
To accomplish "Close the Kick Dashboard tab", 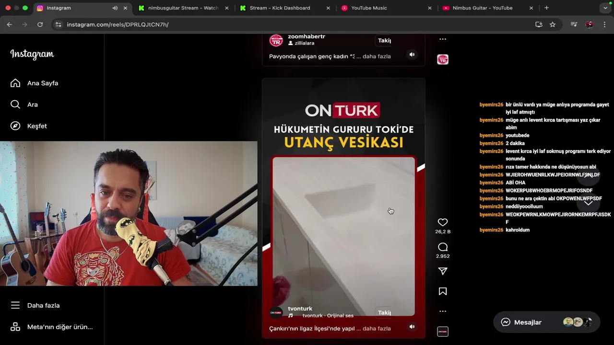I will pyautogui.click(x=328, y=8).
